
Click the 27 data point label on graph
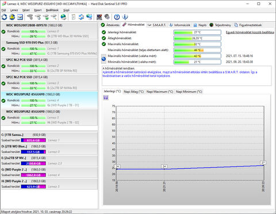[263, 163]
